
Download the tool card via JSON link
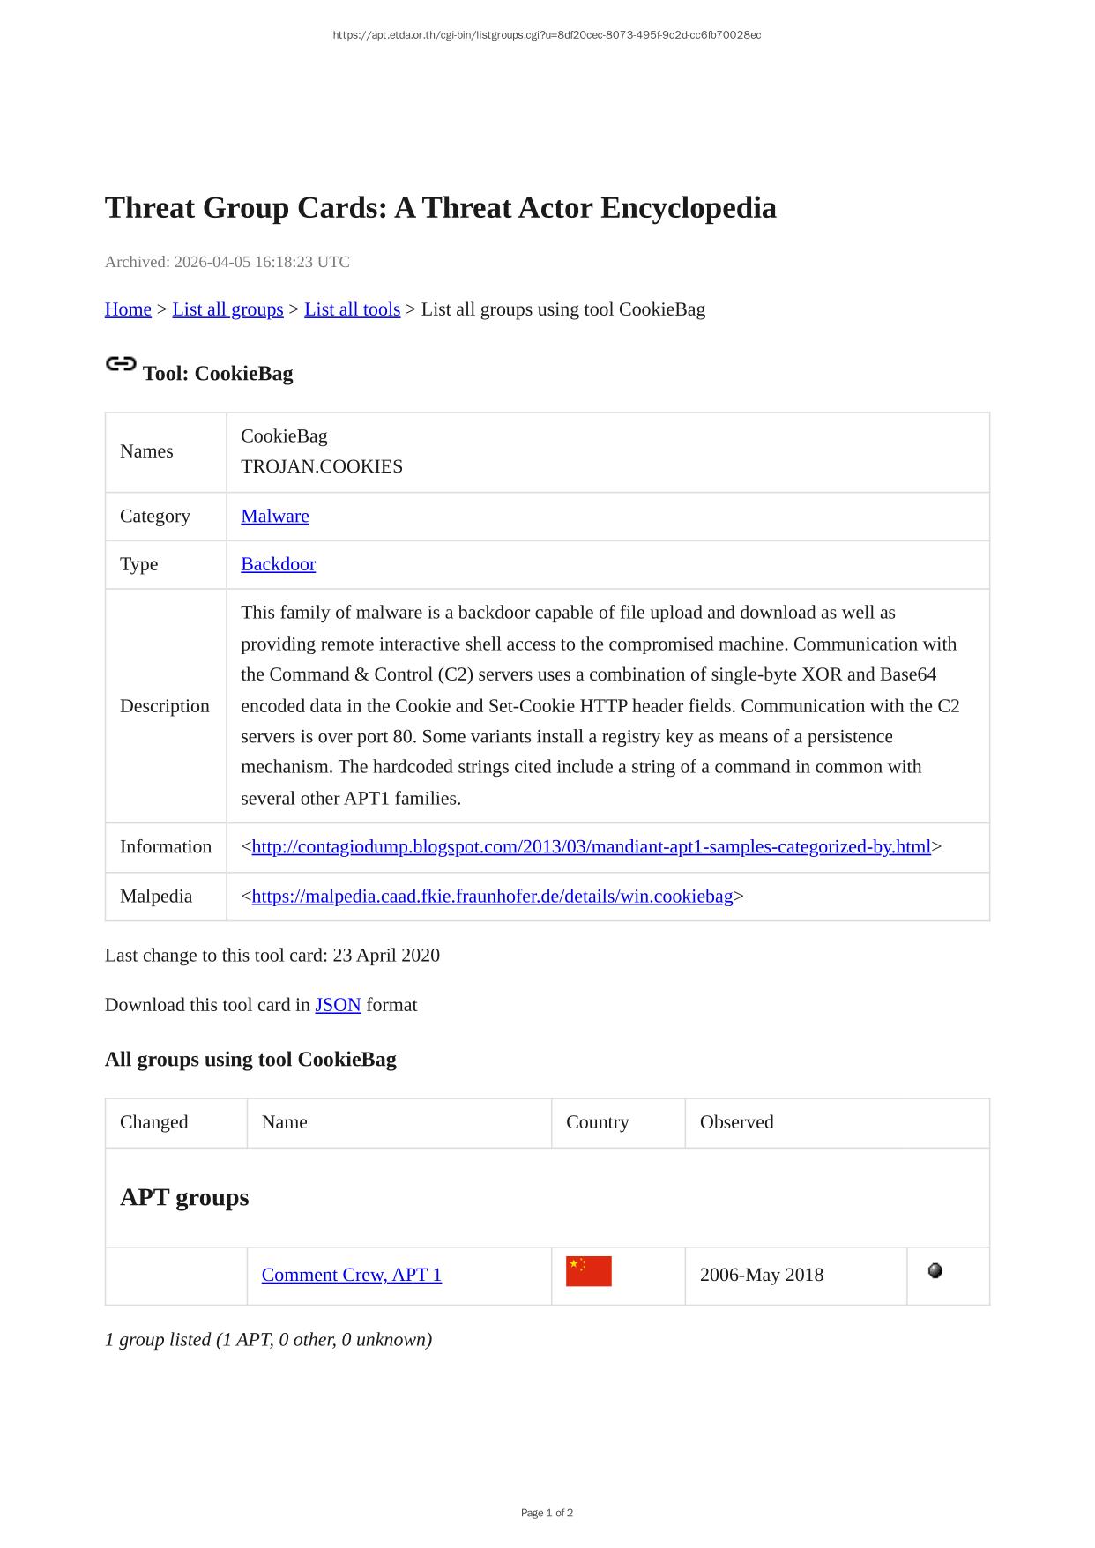pyautogui.click(x=338, y=1005)
